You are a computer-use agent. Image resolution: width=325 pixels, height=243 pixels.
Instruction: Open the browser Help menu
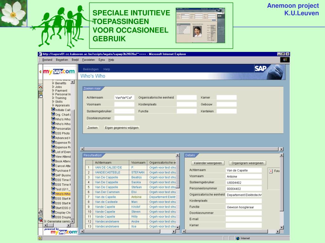[x=111, y=60]
